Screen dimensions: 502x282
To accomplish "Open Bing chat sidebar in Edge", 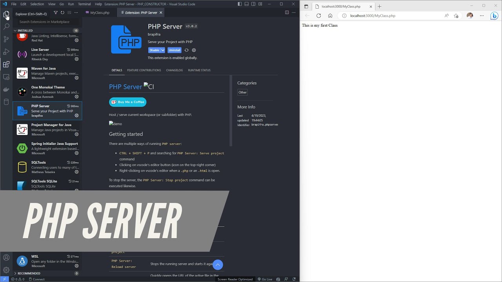I will coord(494,16).
